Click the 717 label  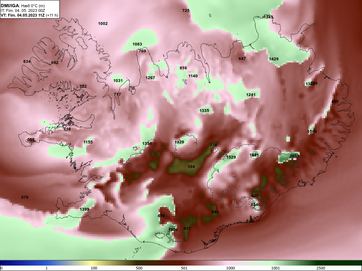click(117, 94)
